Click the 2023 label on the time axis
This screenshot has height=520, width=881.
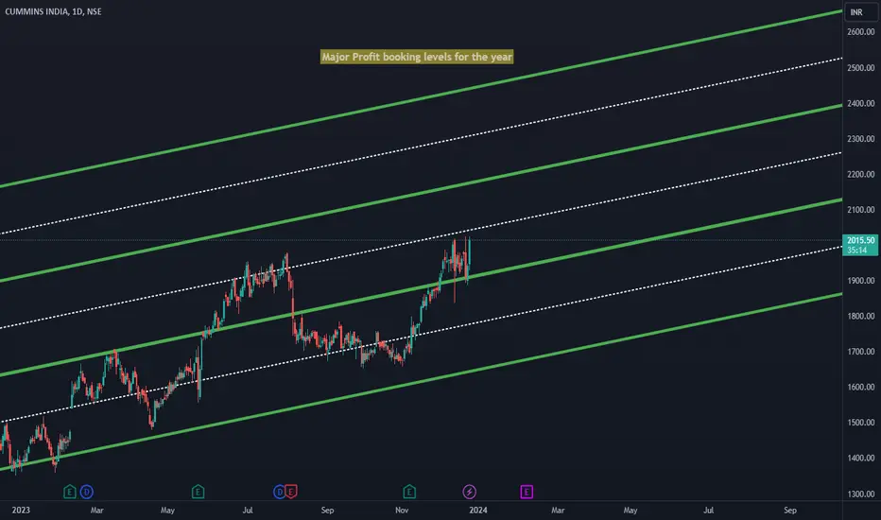(21, 511)
